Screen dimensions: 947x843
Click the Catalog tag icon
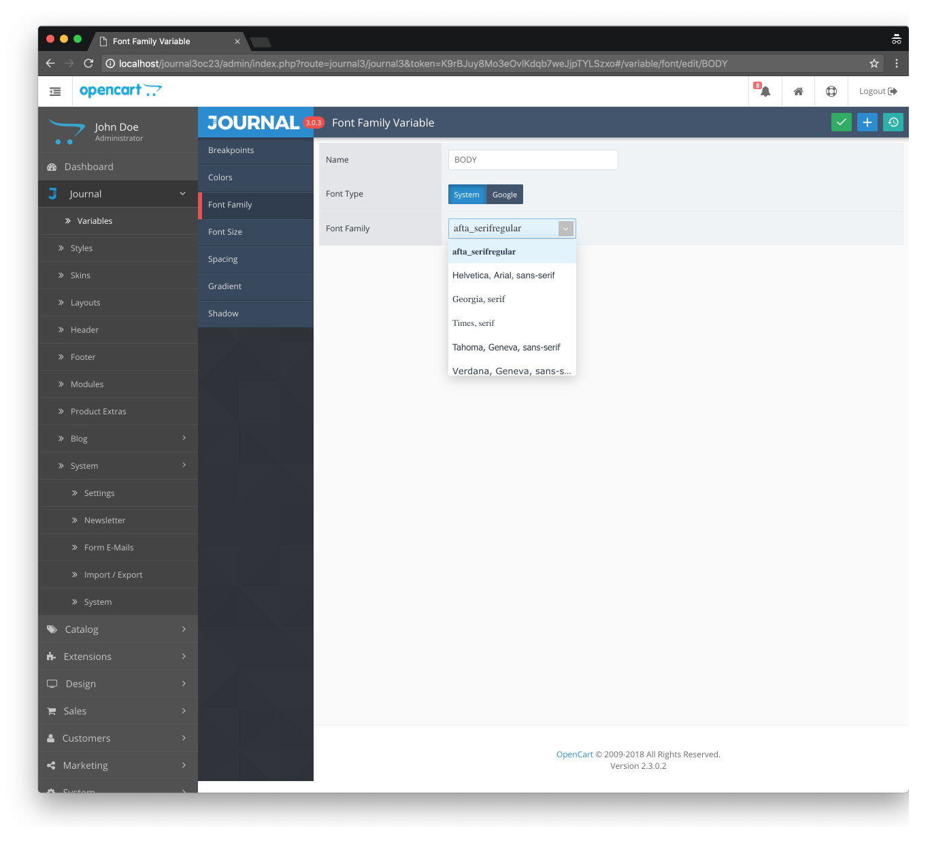pyautogui.click(x=52, y=629)
